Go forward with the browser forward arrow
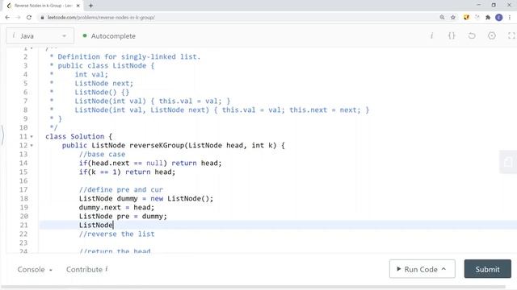This screenshot has width=517, height=290. point(18,17)
